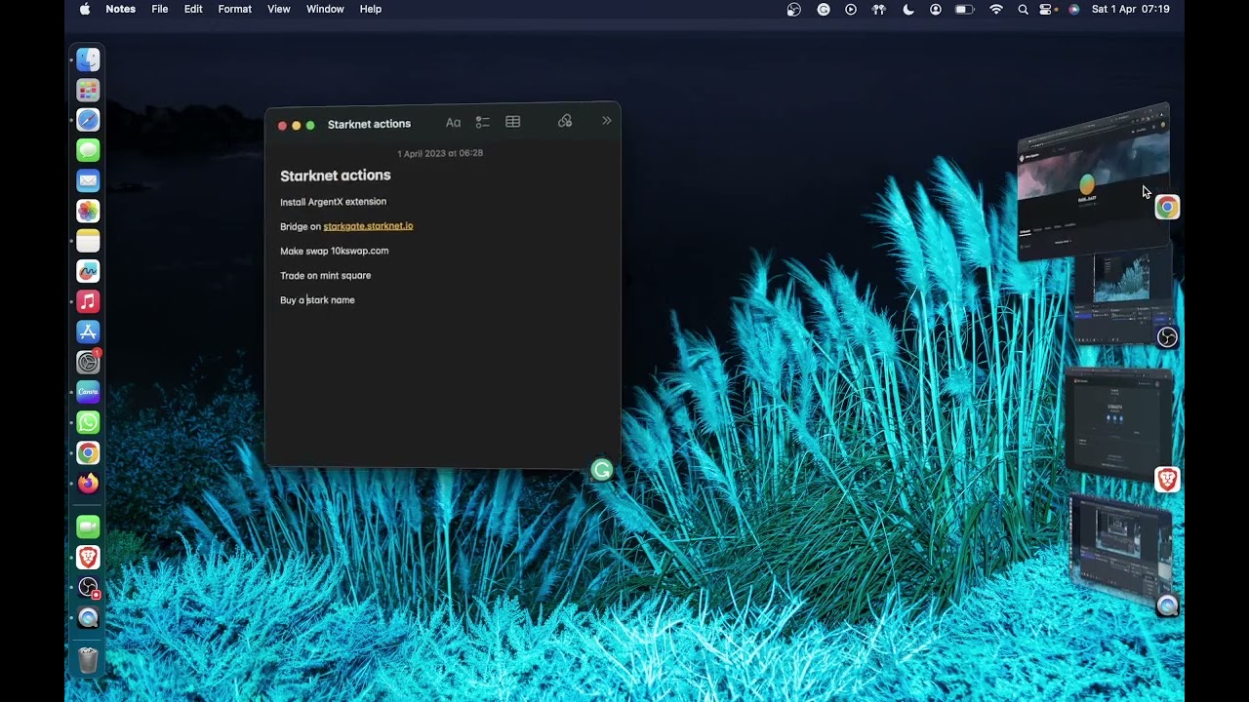Click the date and time in the menu bar

(x=1130, y=9)
